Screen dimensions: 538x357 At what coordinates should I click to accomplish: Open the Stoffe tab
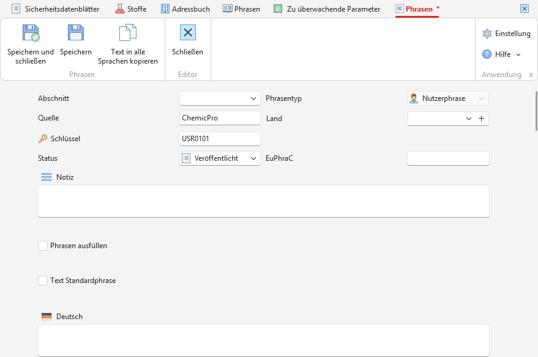[x=131, y=9]
